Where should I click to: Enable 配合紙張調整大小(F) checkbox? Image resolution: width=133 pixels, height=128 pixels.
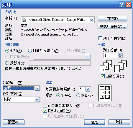pyautogui.click(x=45, y=105)
